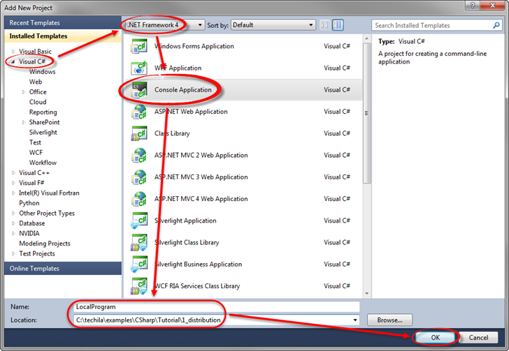
Task: Switch to small icons view
Action: 325,25
